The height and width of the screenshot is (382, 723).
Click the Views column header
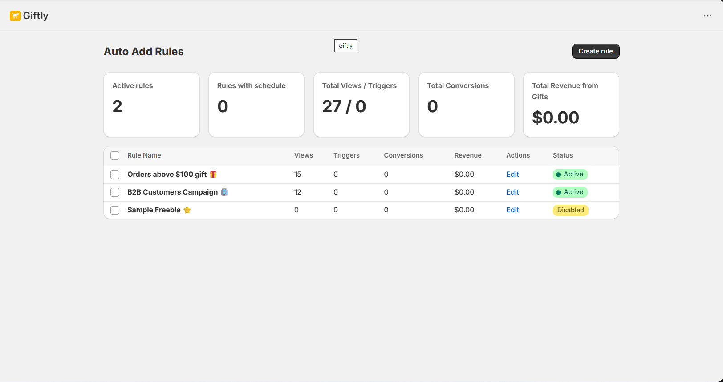[x=304, y=156]
